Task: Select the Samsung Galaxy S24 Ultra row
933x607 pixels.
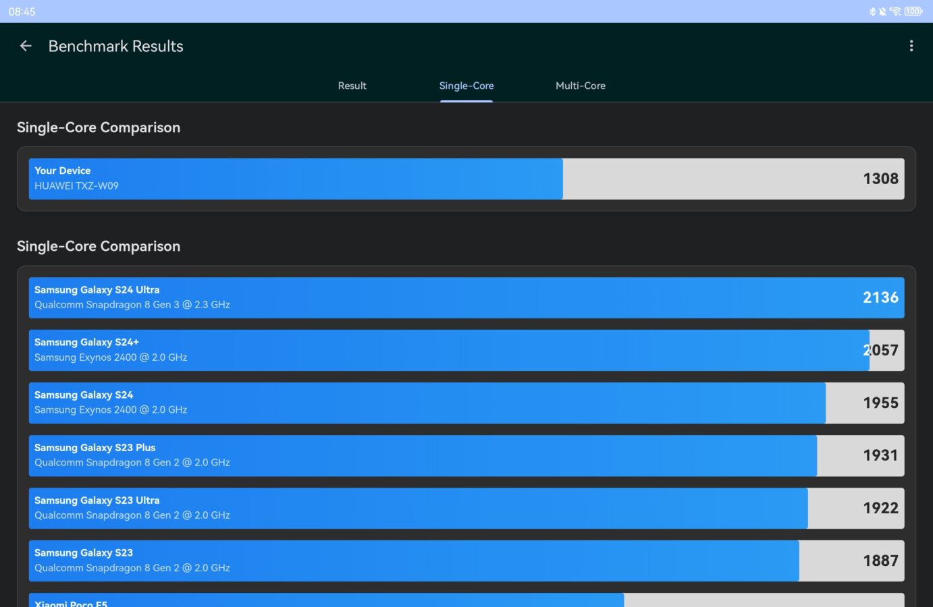Action: pos(466,297)
